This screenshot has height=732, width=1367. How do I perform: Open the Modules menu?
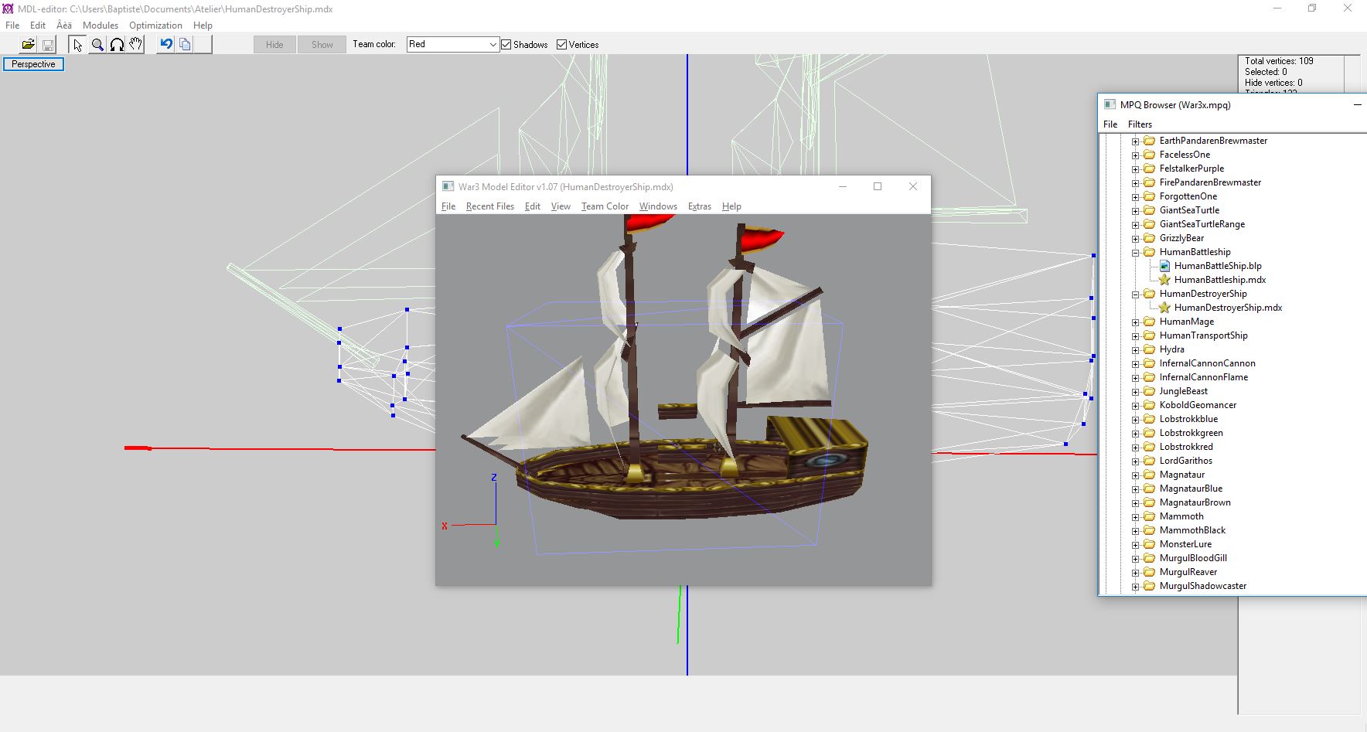(x=101, y=26)
